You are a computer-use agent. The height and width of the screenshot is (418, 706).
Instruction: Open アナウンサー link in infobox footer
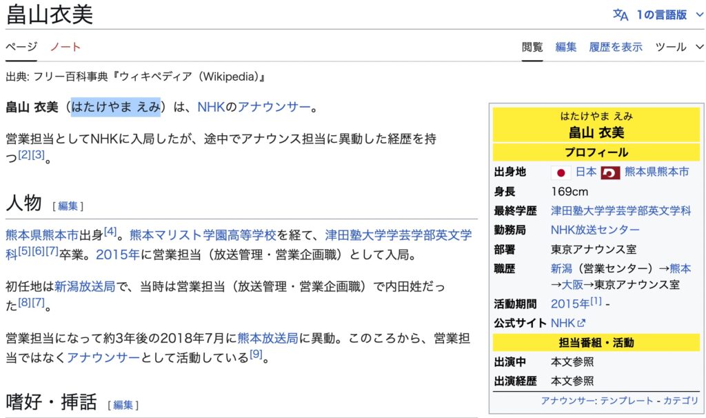click(x=568, y=401)
